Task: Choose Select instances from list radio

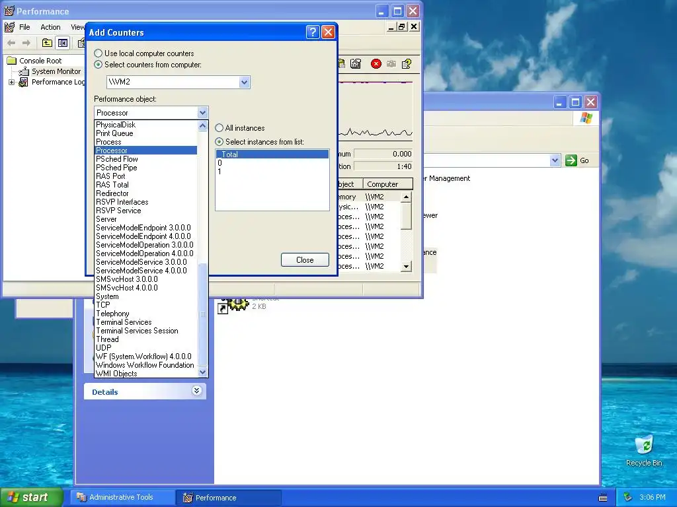Action: point(219,141)
